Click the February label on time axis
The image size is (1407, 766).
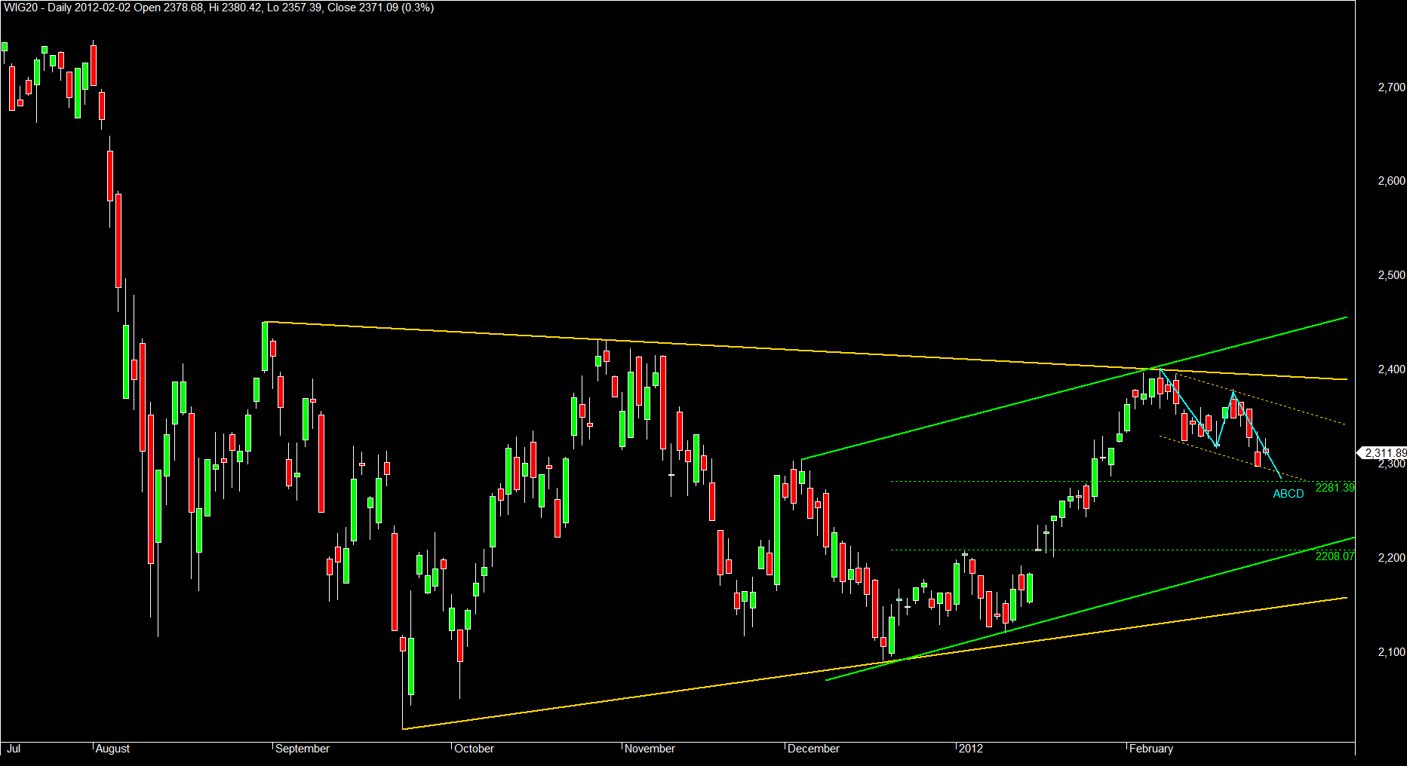[x=1151, y=749]
